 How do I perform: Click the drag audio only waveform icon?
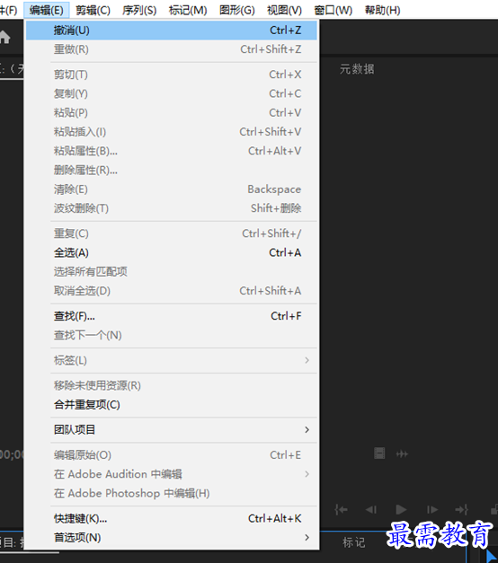pos(402,454)
